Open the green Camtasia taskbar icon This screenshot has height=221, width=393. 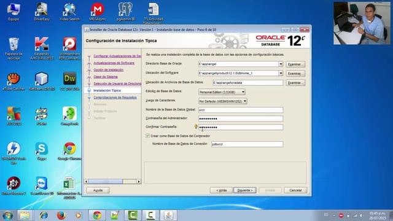point(133,215)
